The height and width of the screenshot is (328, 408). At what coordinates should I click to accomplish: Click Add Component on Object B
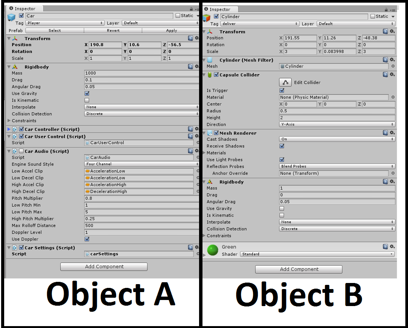click(x=298, y=269)
